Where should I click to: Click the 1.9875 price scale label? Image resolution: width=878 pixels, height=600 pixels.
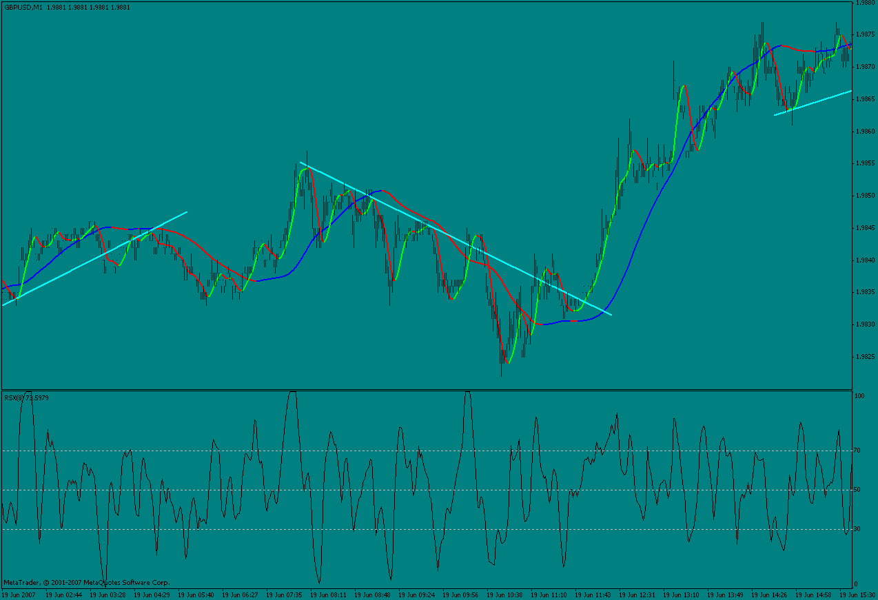click(x=866, y=34)
